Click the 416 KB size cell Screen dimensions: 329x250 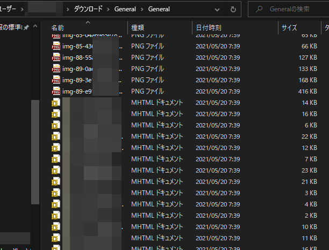pos(307,91)
